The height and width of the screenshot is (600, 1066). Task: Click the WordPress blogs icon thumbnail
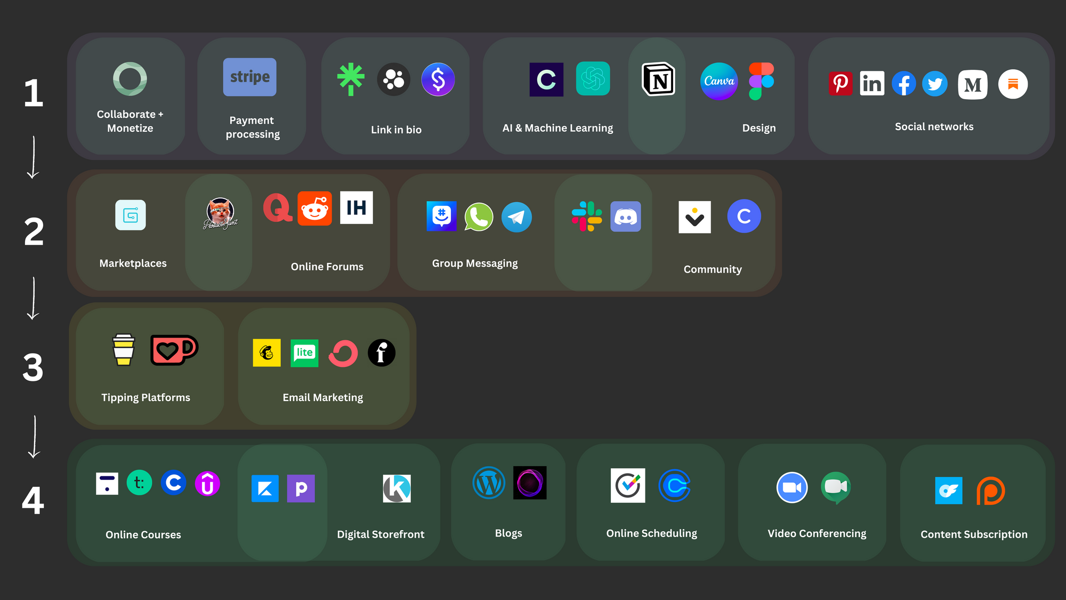pos(488,484)
